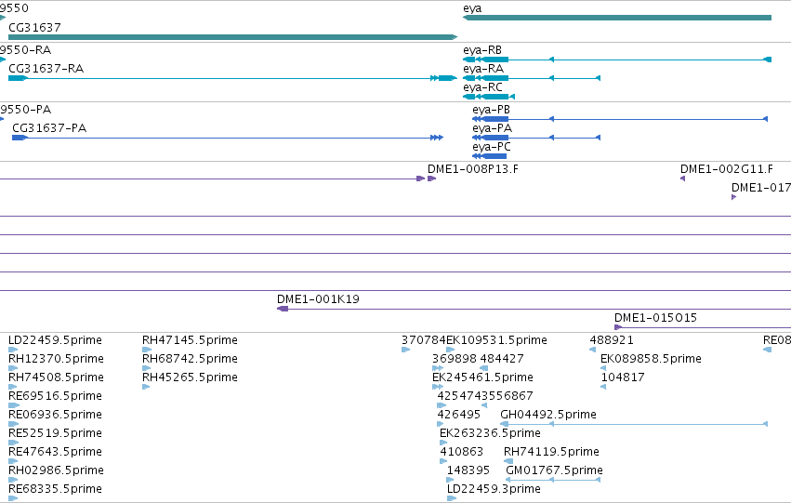Click the LD22459.5prime EST label
The height and width of the screenshot is (503, 791).
pyautogui.click(x=55, y=340)
